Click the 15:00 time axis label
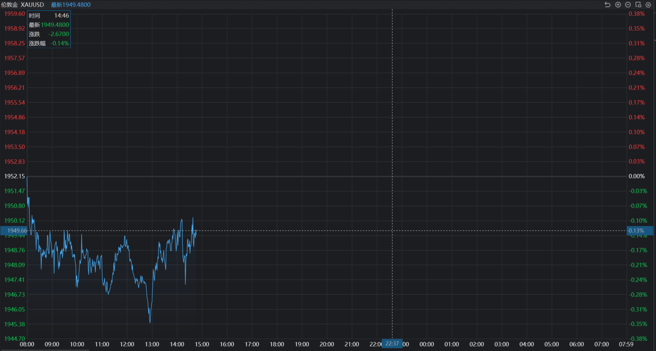The height and width of the screenshot is (351, 656). coord(202,345)
